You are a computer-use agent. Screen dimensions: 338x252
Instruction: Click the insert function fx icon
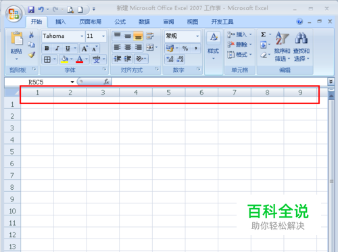click(x=106, y=82)
